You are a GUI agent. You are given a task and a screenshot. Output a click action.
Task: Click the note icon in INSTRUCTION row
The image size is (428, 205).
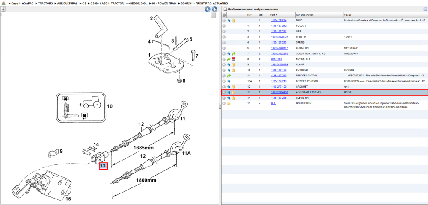point(229,103)
